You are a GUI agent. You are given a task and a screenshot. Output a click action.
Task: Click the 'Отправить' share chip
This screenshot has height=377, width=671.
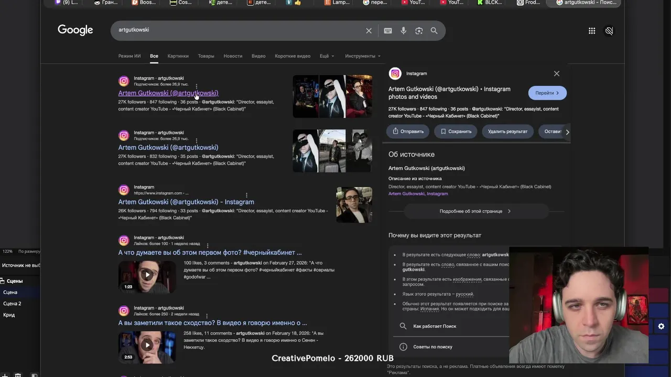tap(408, 131)
